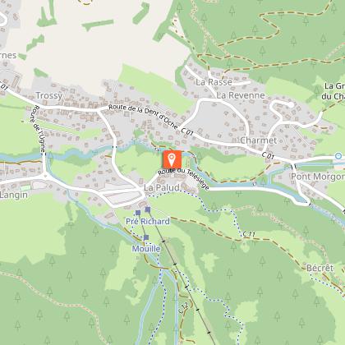Select the Pré Richard lift station square
This screenshot has width=345, height=345.
click(138, 213)
